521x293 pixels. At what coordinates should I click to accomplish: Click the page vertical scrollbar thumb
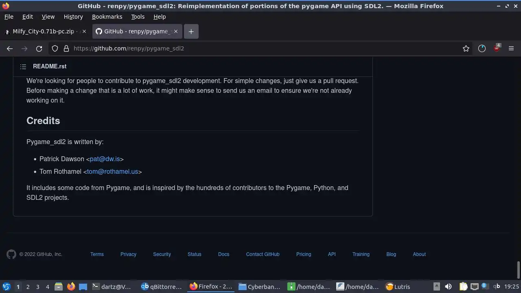pos(518,270)
